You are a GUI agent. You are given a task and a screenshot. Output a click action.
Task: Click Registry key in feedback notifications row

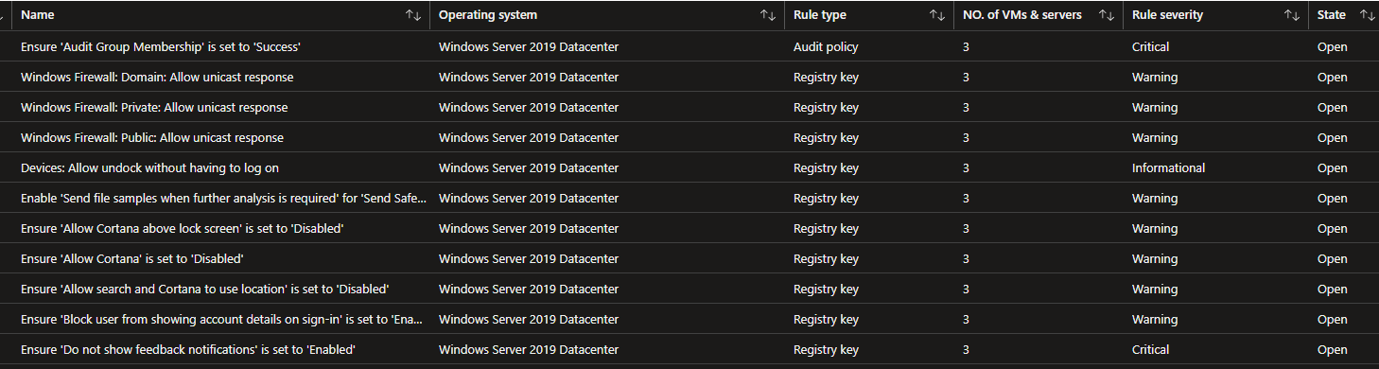pyautogui.click(x=826, y=349)
